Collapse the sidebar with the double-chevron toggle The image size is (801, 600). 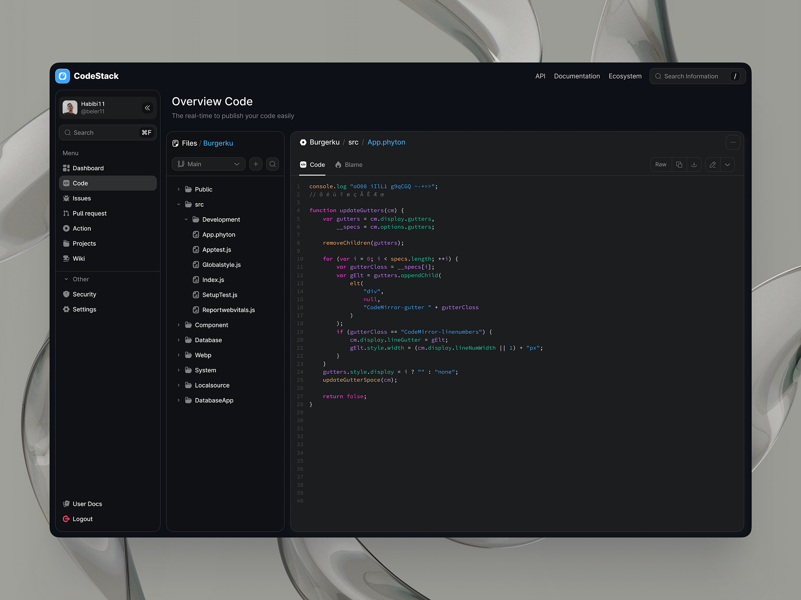(147, 108)
